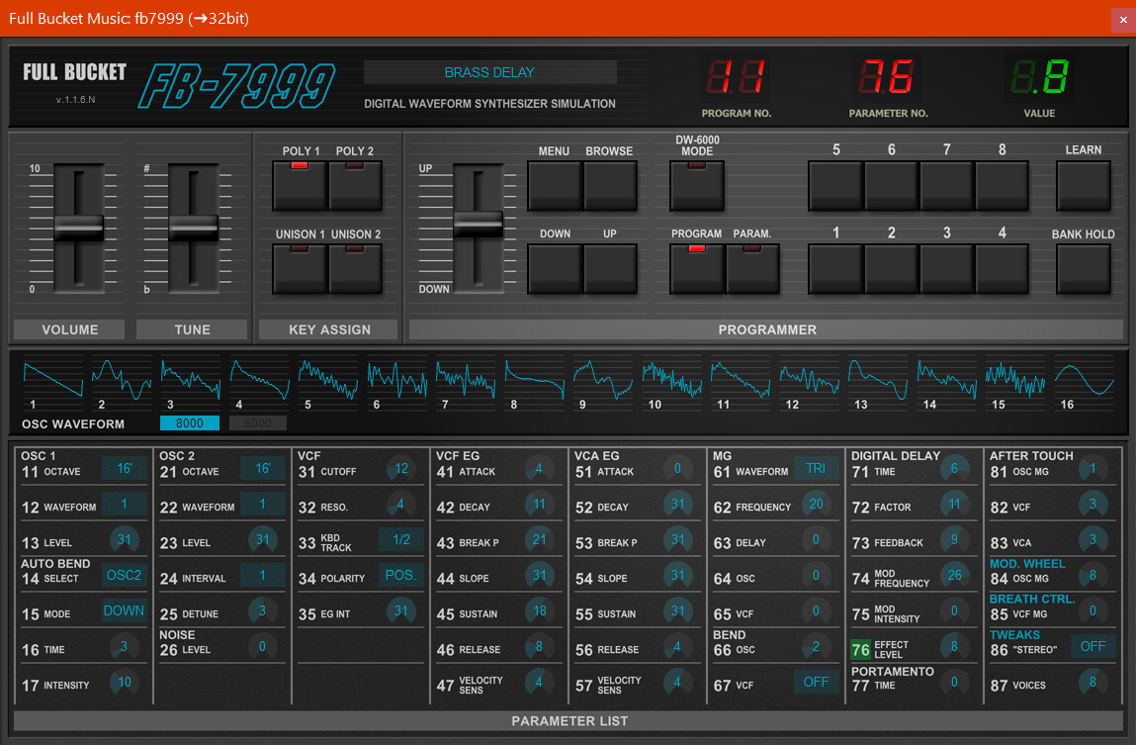1136x745 pixels.
Task: Select oscillator waveform 8 thumbnail
Action: 535,381
